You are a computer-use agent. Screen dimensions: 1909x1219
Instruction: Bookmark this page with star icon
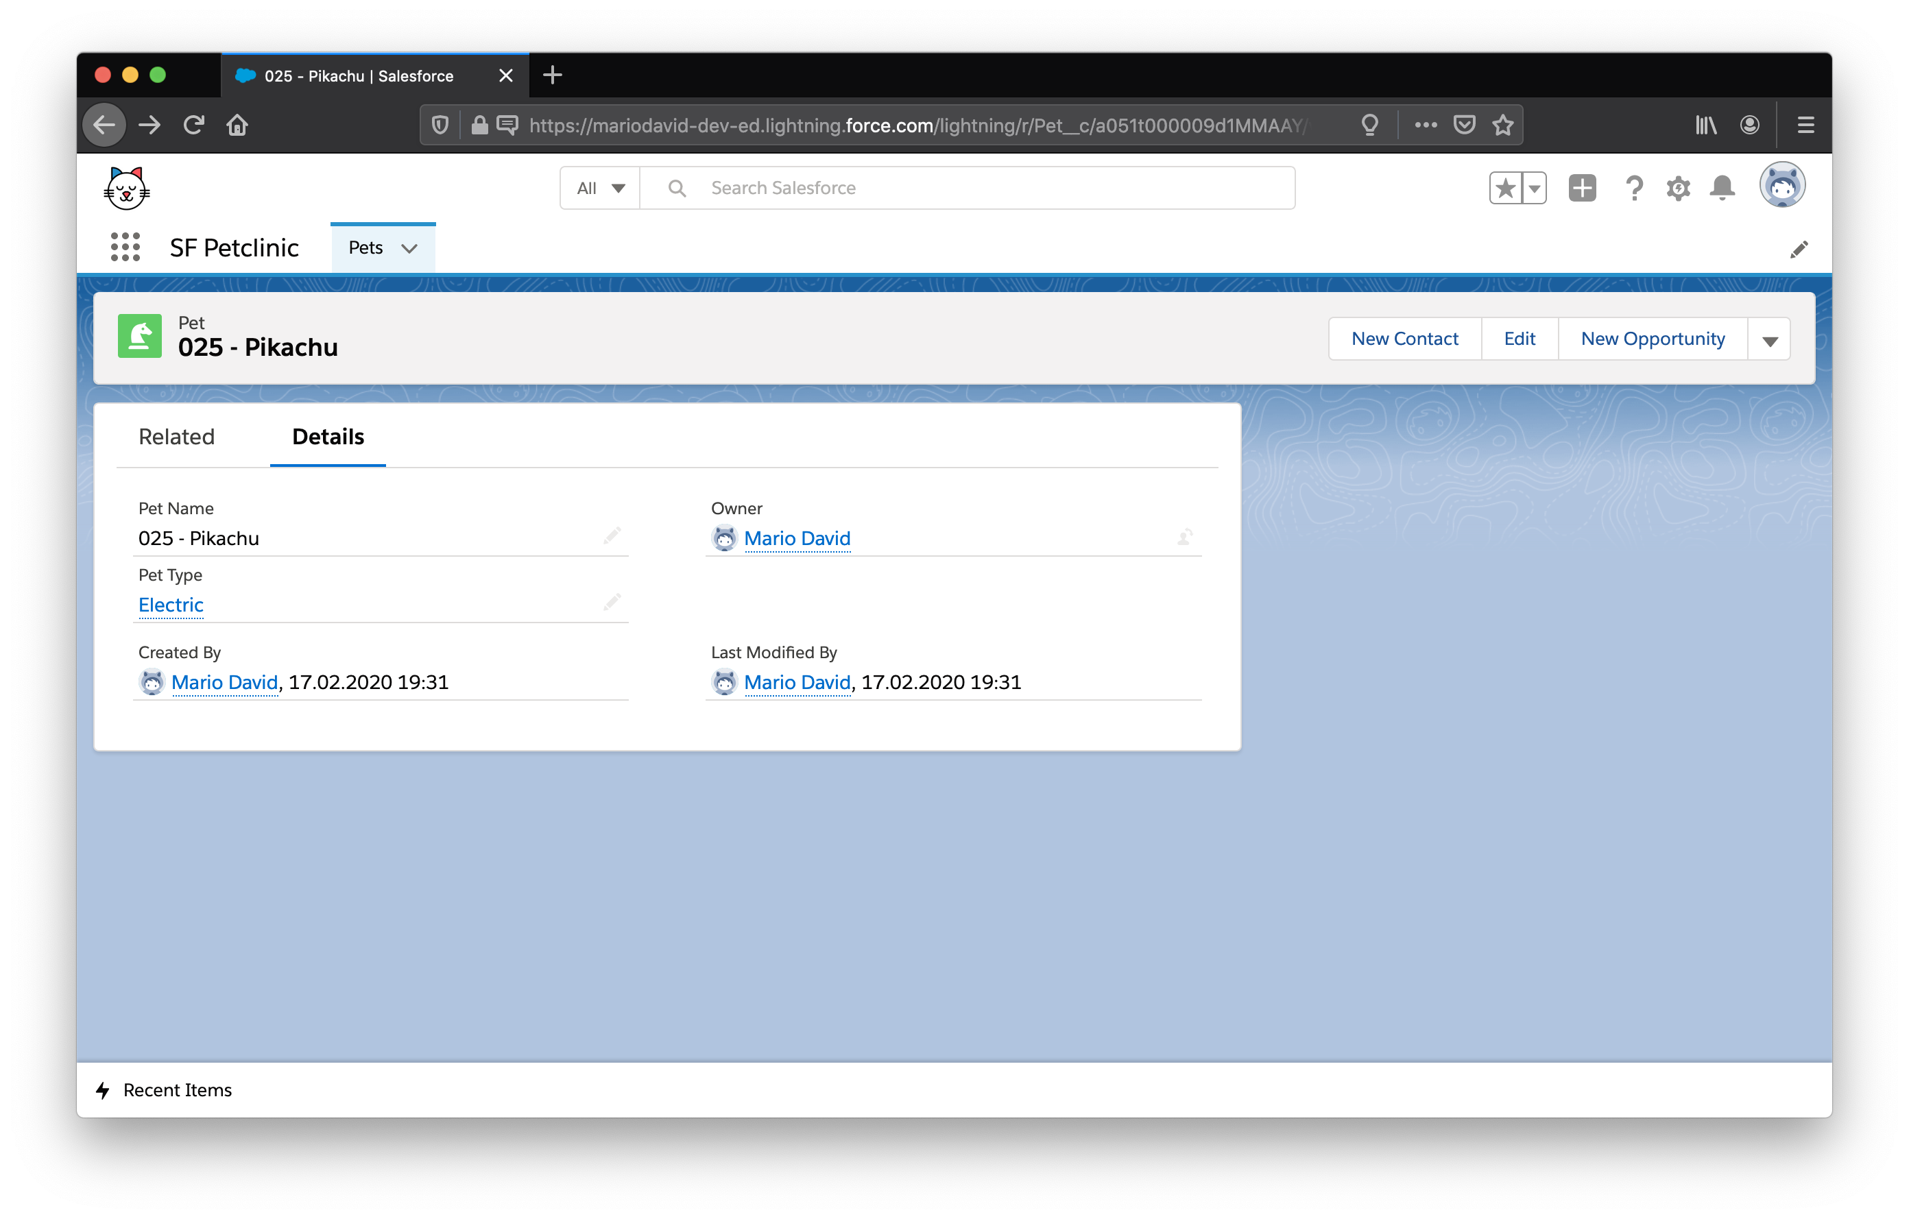click(x=1502, y=124)
